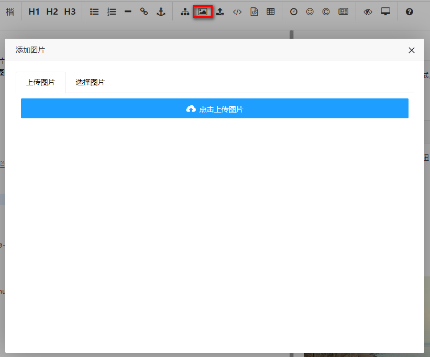
Task: Apply H2 heading format
Action: click(52, 12)
